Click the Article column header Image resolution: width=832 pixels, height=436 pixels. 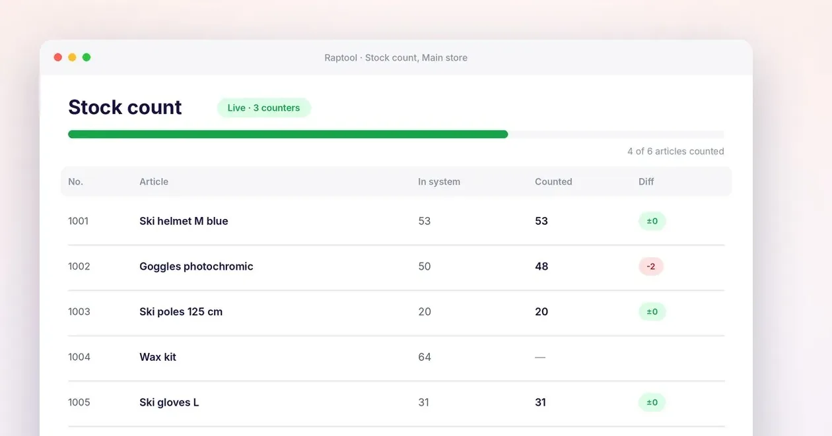[154, 181]
